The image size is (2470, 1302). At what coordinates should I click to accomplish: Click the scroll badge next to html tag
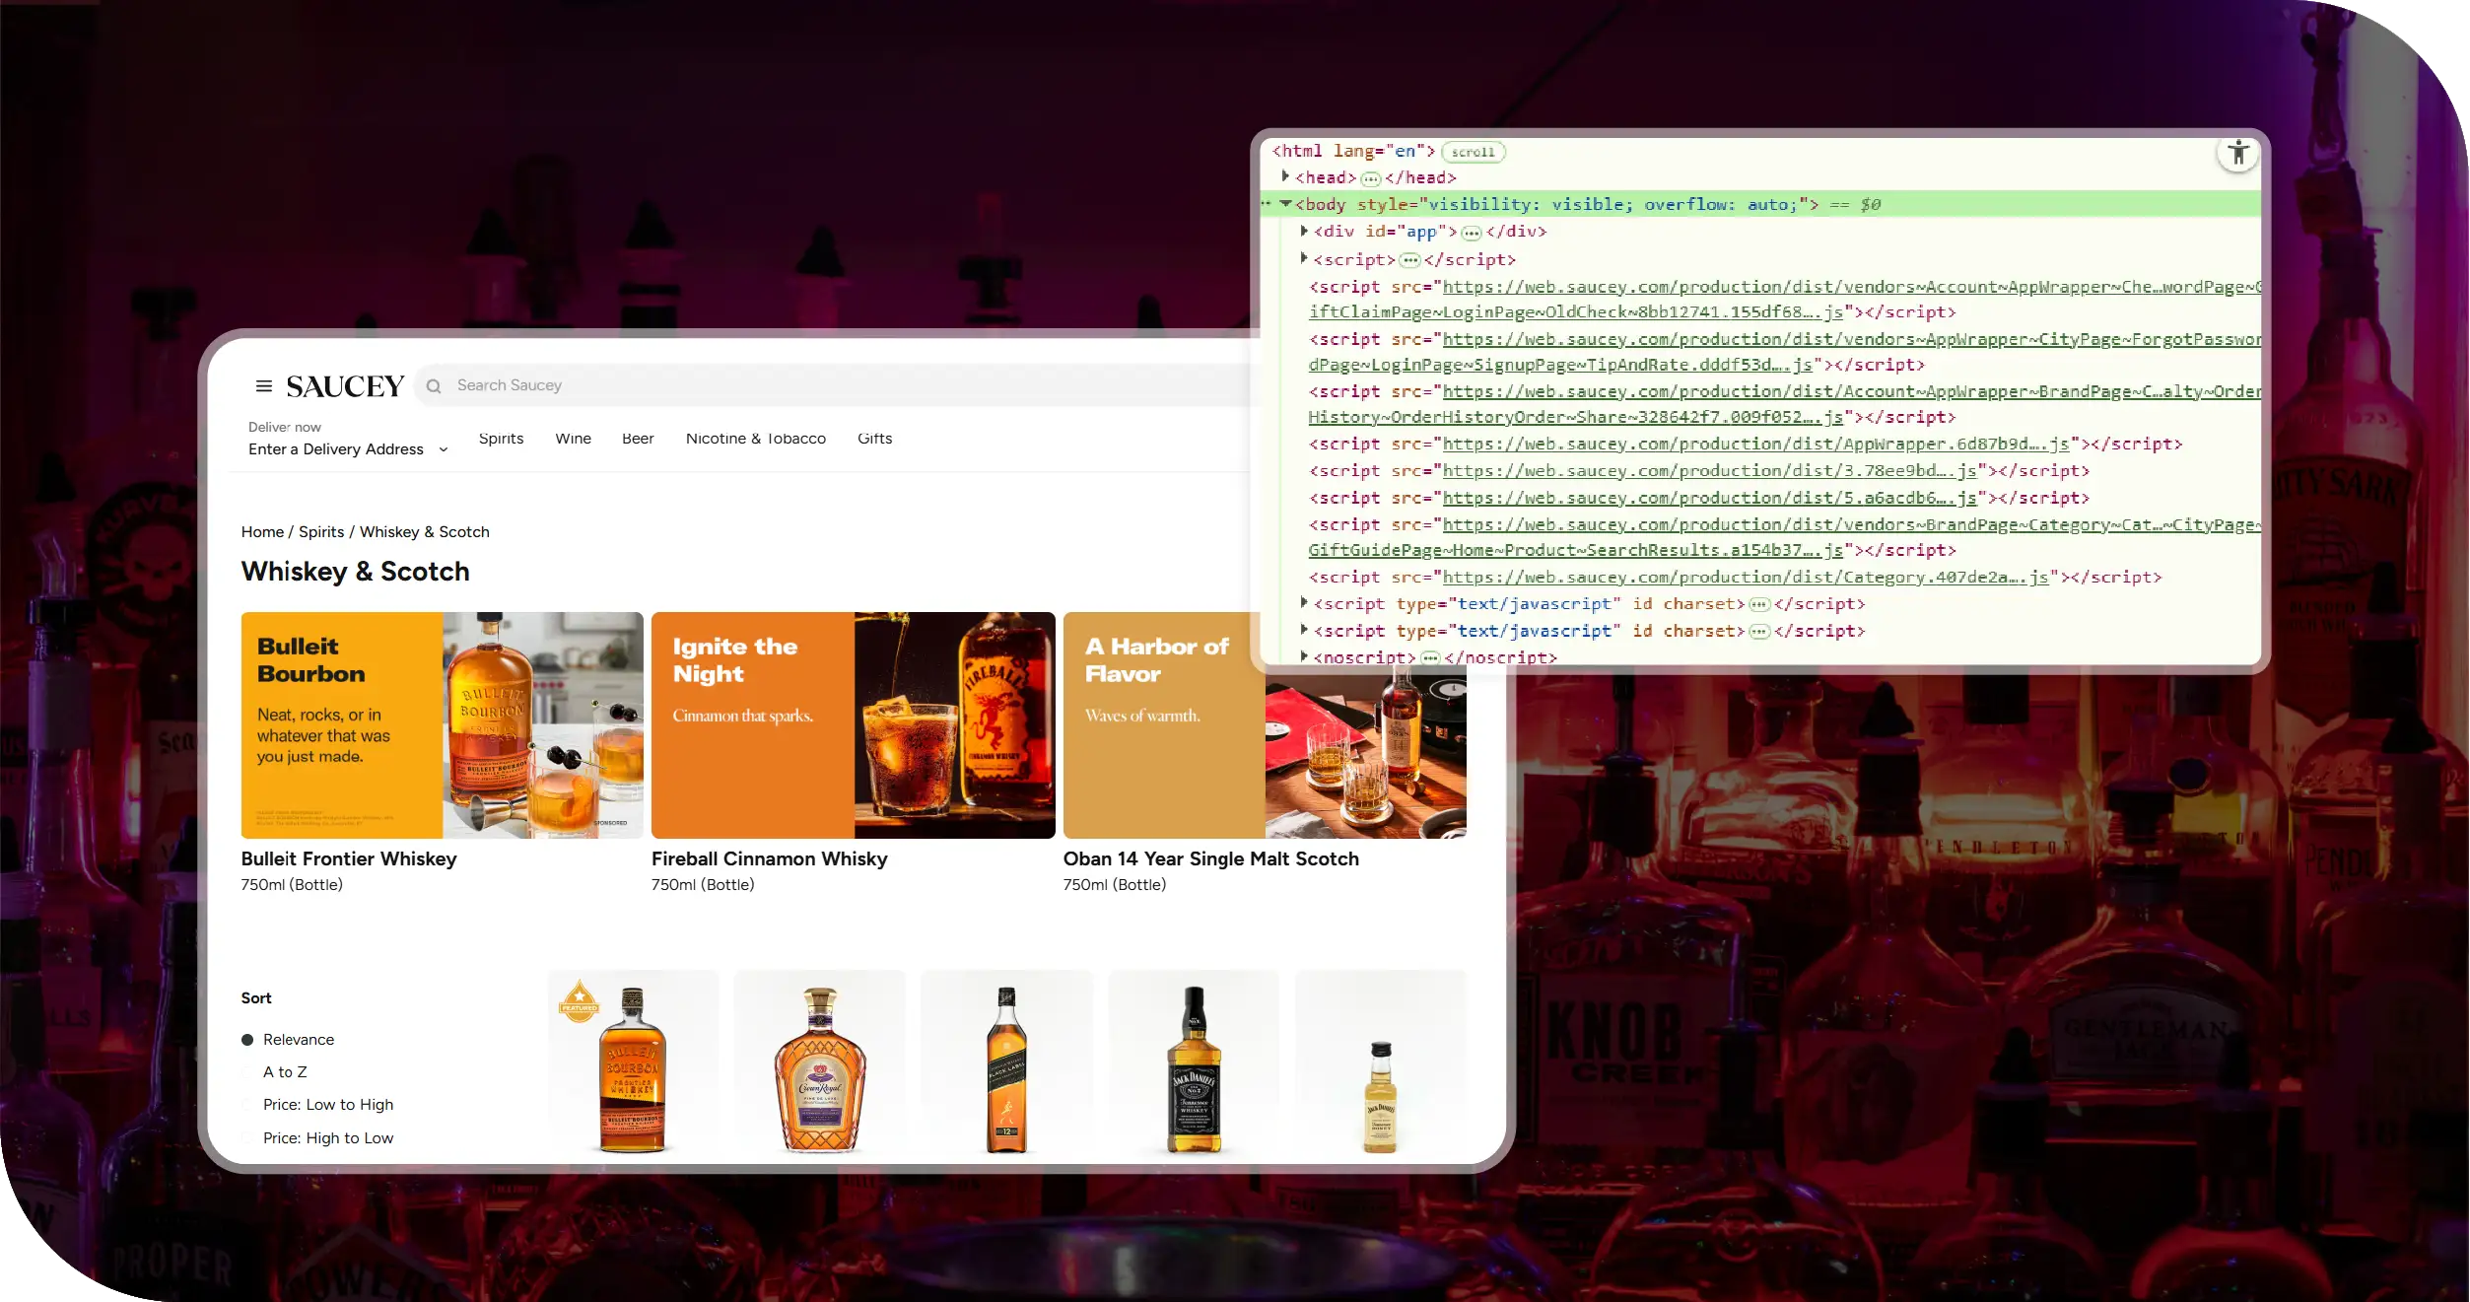coord(1473,152)
